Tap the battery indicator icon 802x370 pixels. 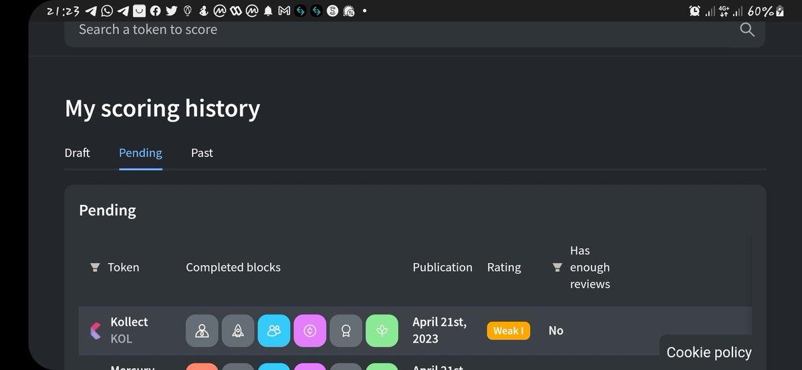(x=779, y=11)
